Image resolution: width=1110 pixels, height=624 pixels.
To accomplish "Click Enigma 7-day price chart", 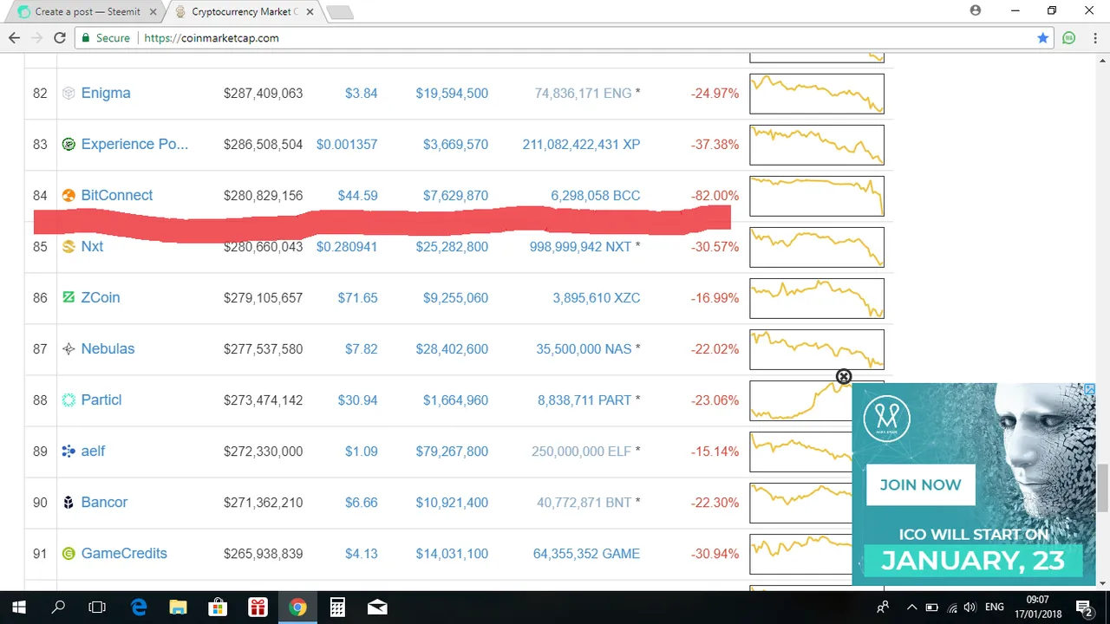I will click(817, 94).
